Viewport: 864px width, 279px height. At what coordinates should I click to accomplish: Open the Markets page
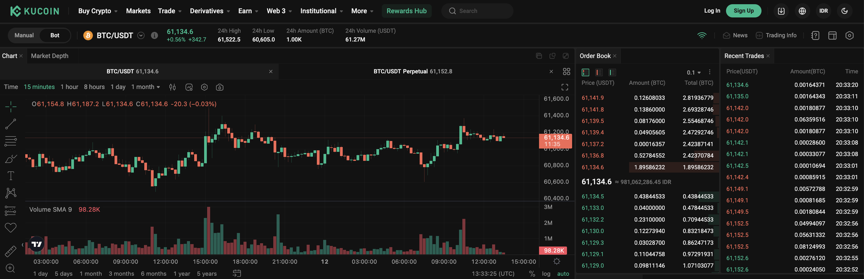138,11
